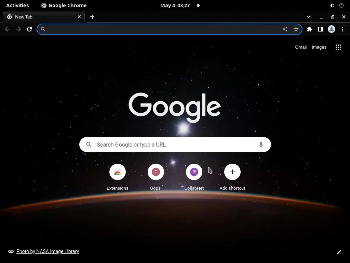Toggle the side panel icon
The image size is (350, 263).
click(321, 29)
